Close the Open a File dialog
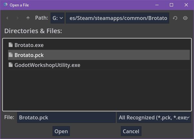Screen dimensions: 194x139 pos(186,5)
